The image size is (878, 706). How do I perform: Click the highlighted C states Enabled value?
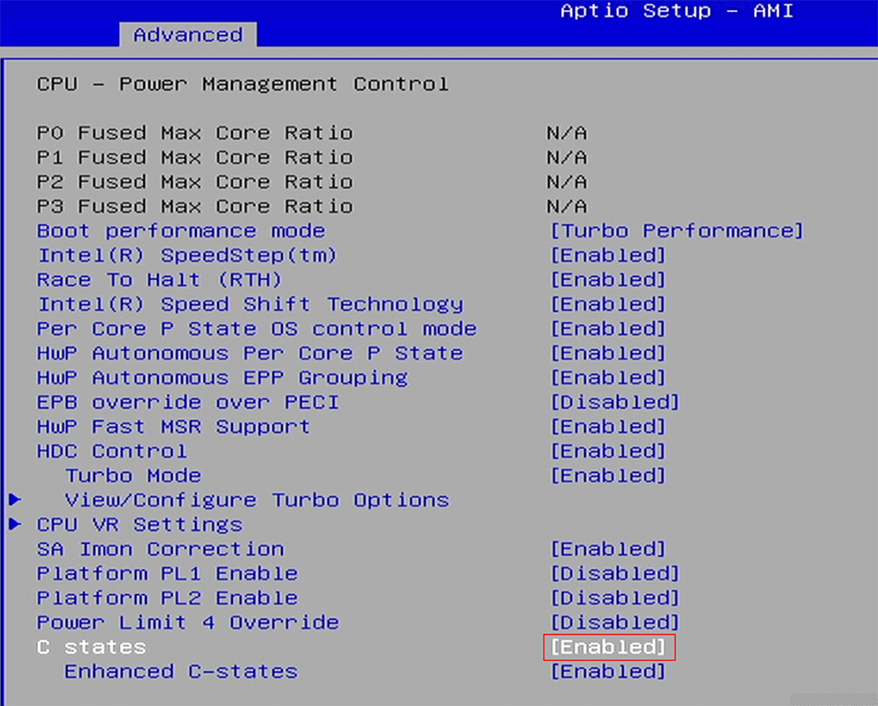tap(609, 647)
